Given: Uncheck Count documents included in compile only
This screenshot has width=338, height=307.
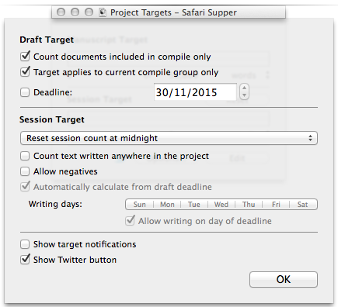Looking at the screenshot, I should (x=25, y=57).
